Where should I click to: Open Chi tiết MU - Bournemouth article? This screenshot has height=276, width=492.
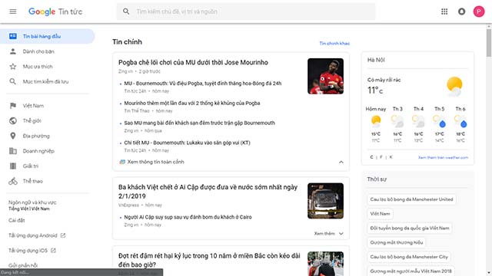[187, 143]
